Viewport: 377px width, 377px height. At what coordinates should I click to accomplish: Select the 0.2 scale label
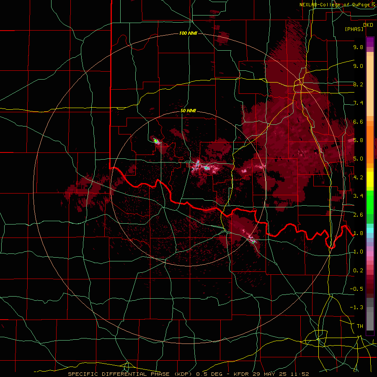(358, 271)
